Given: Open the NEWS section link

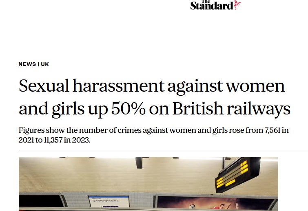Looking at the screenshot, I should (x=27, y=64).
